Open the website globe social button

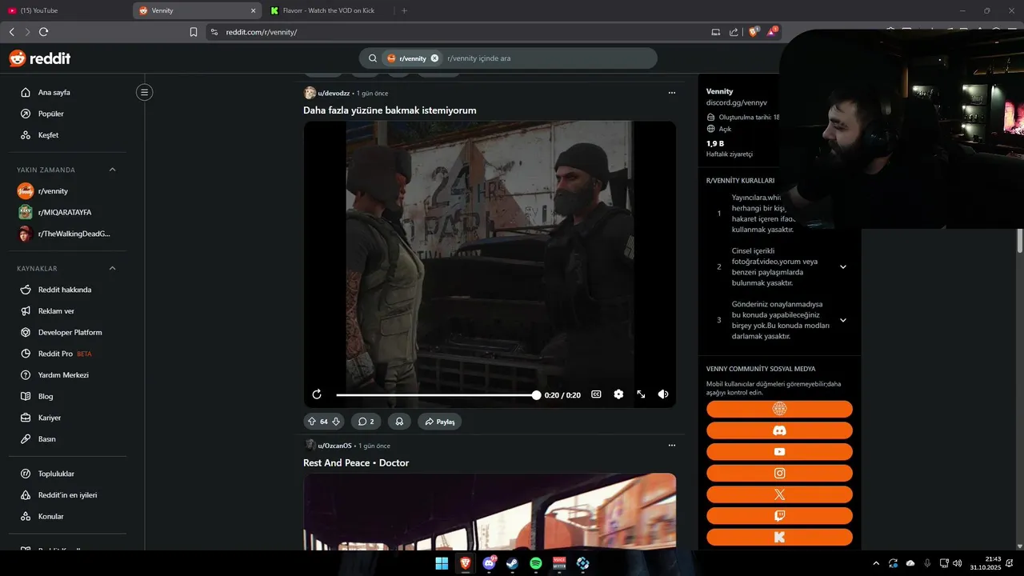(779, 409)
